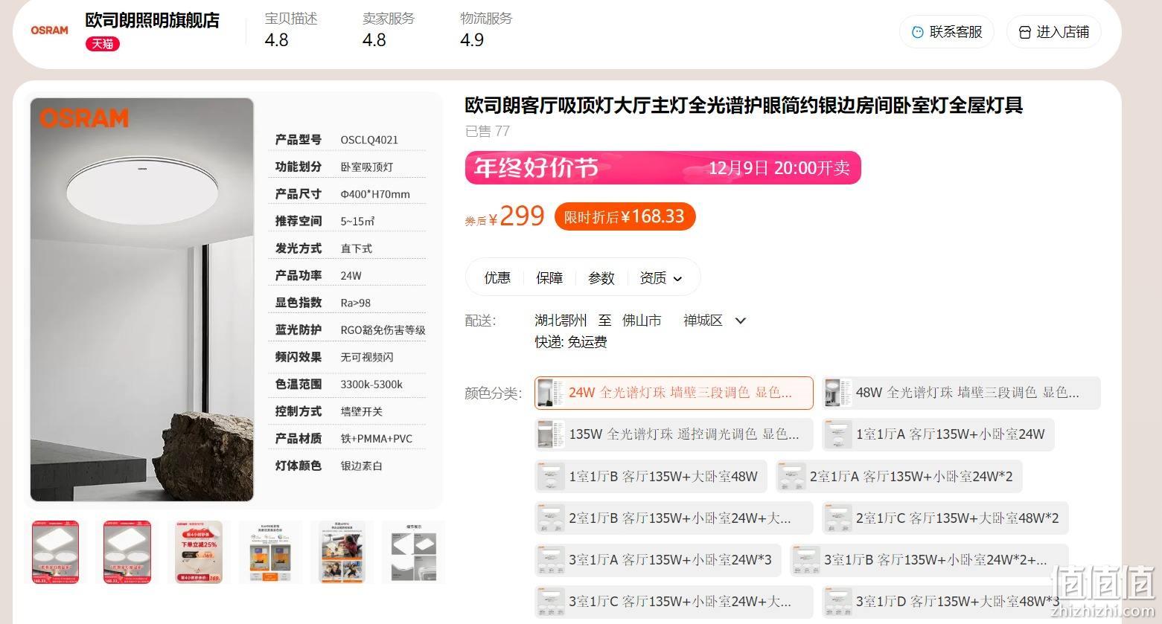The width and height of the screenshot is (1162, 624).
Task: Click the 年终好价节 promotion banner
Action: (x=663, y=168)
